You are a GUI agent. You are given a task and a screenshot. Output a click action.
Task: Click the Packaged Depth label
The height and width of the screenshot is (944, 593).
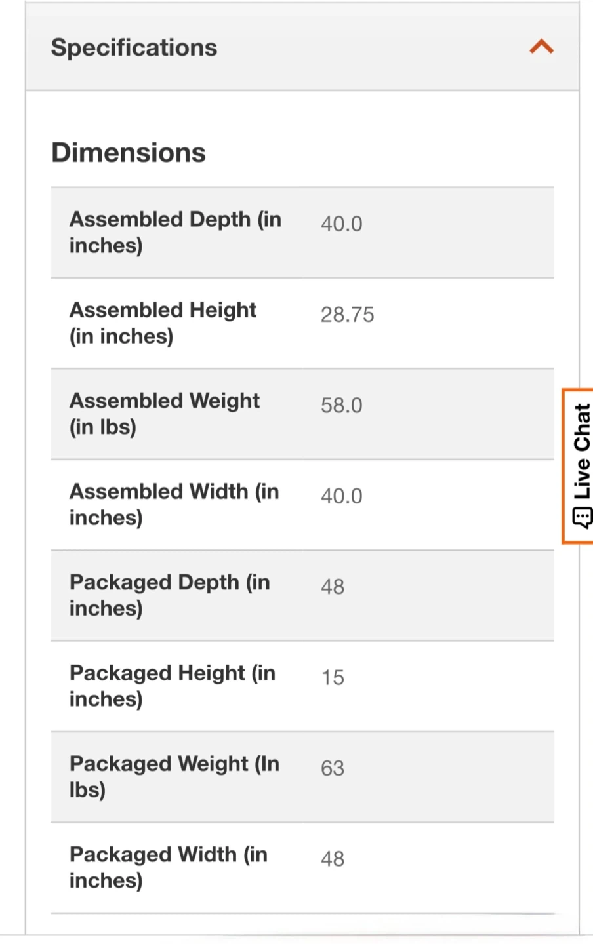click(x=169, y=595)
